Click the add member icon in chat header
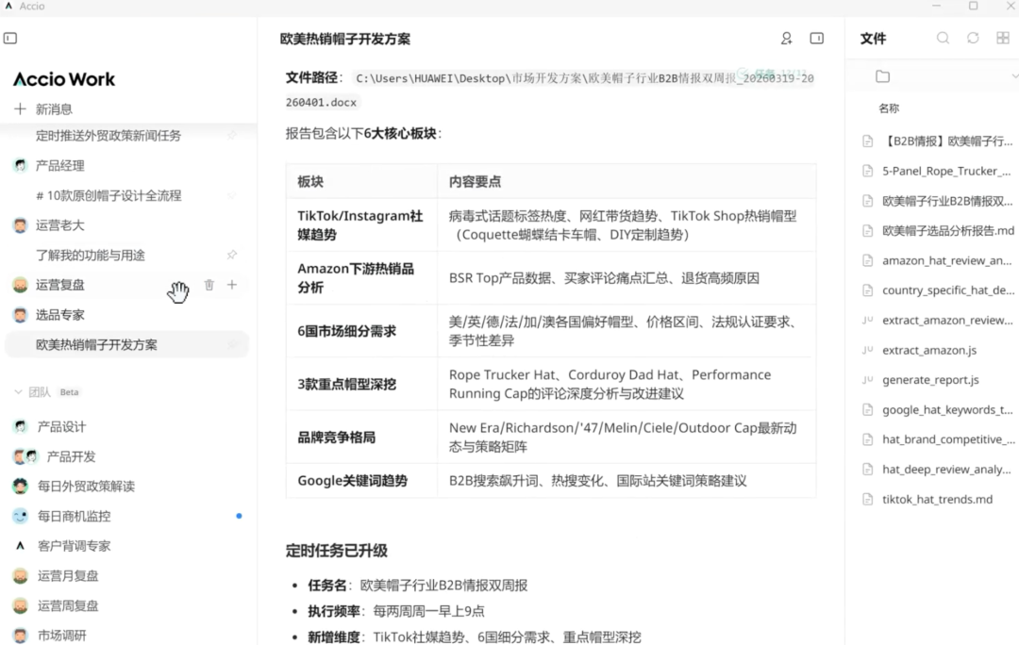Viewport: 1019px width, 645px height. click(786, 39)
